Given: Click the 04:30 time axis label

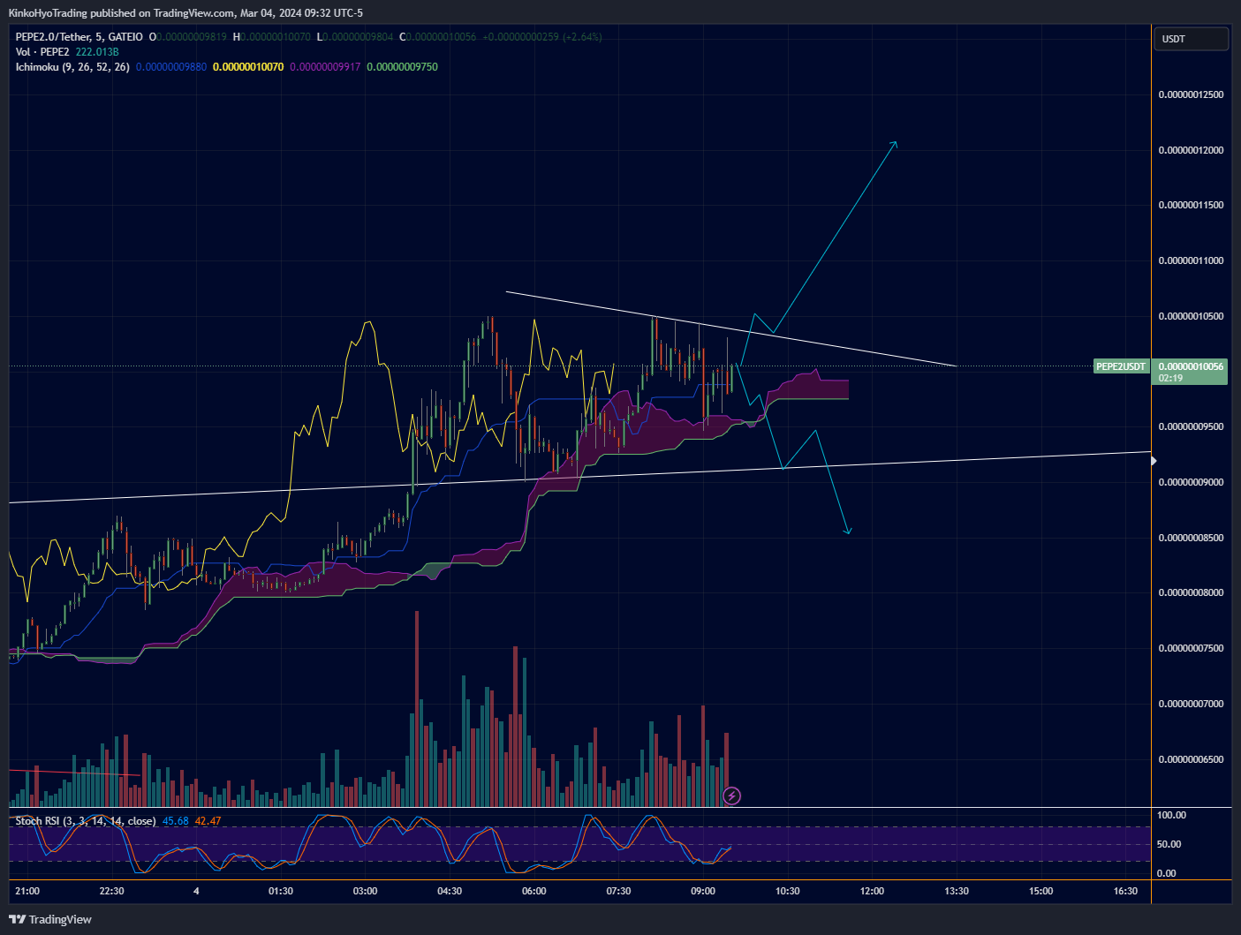Looking at the screenshot, I should point(450,891).
